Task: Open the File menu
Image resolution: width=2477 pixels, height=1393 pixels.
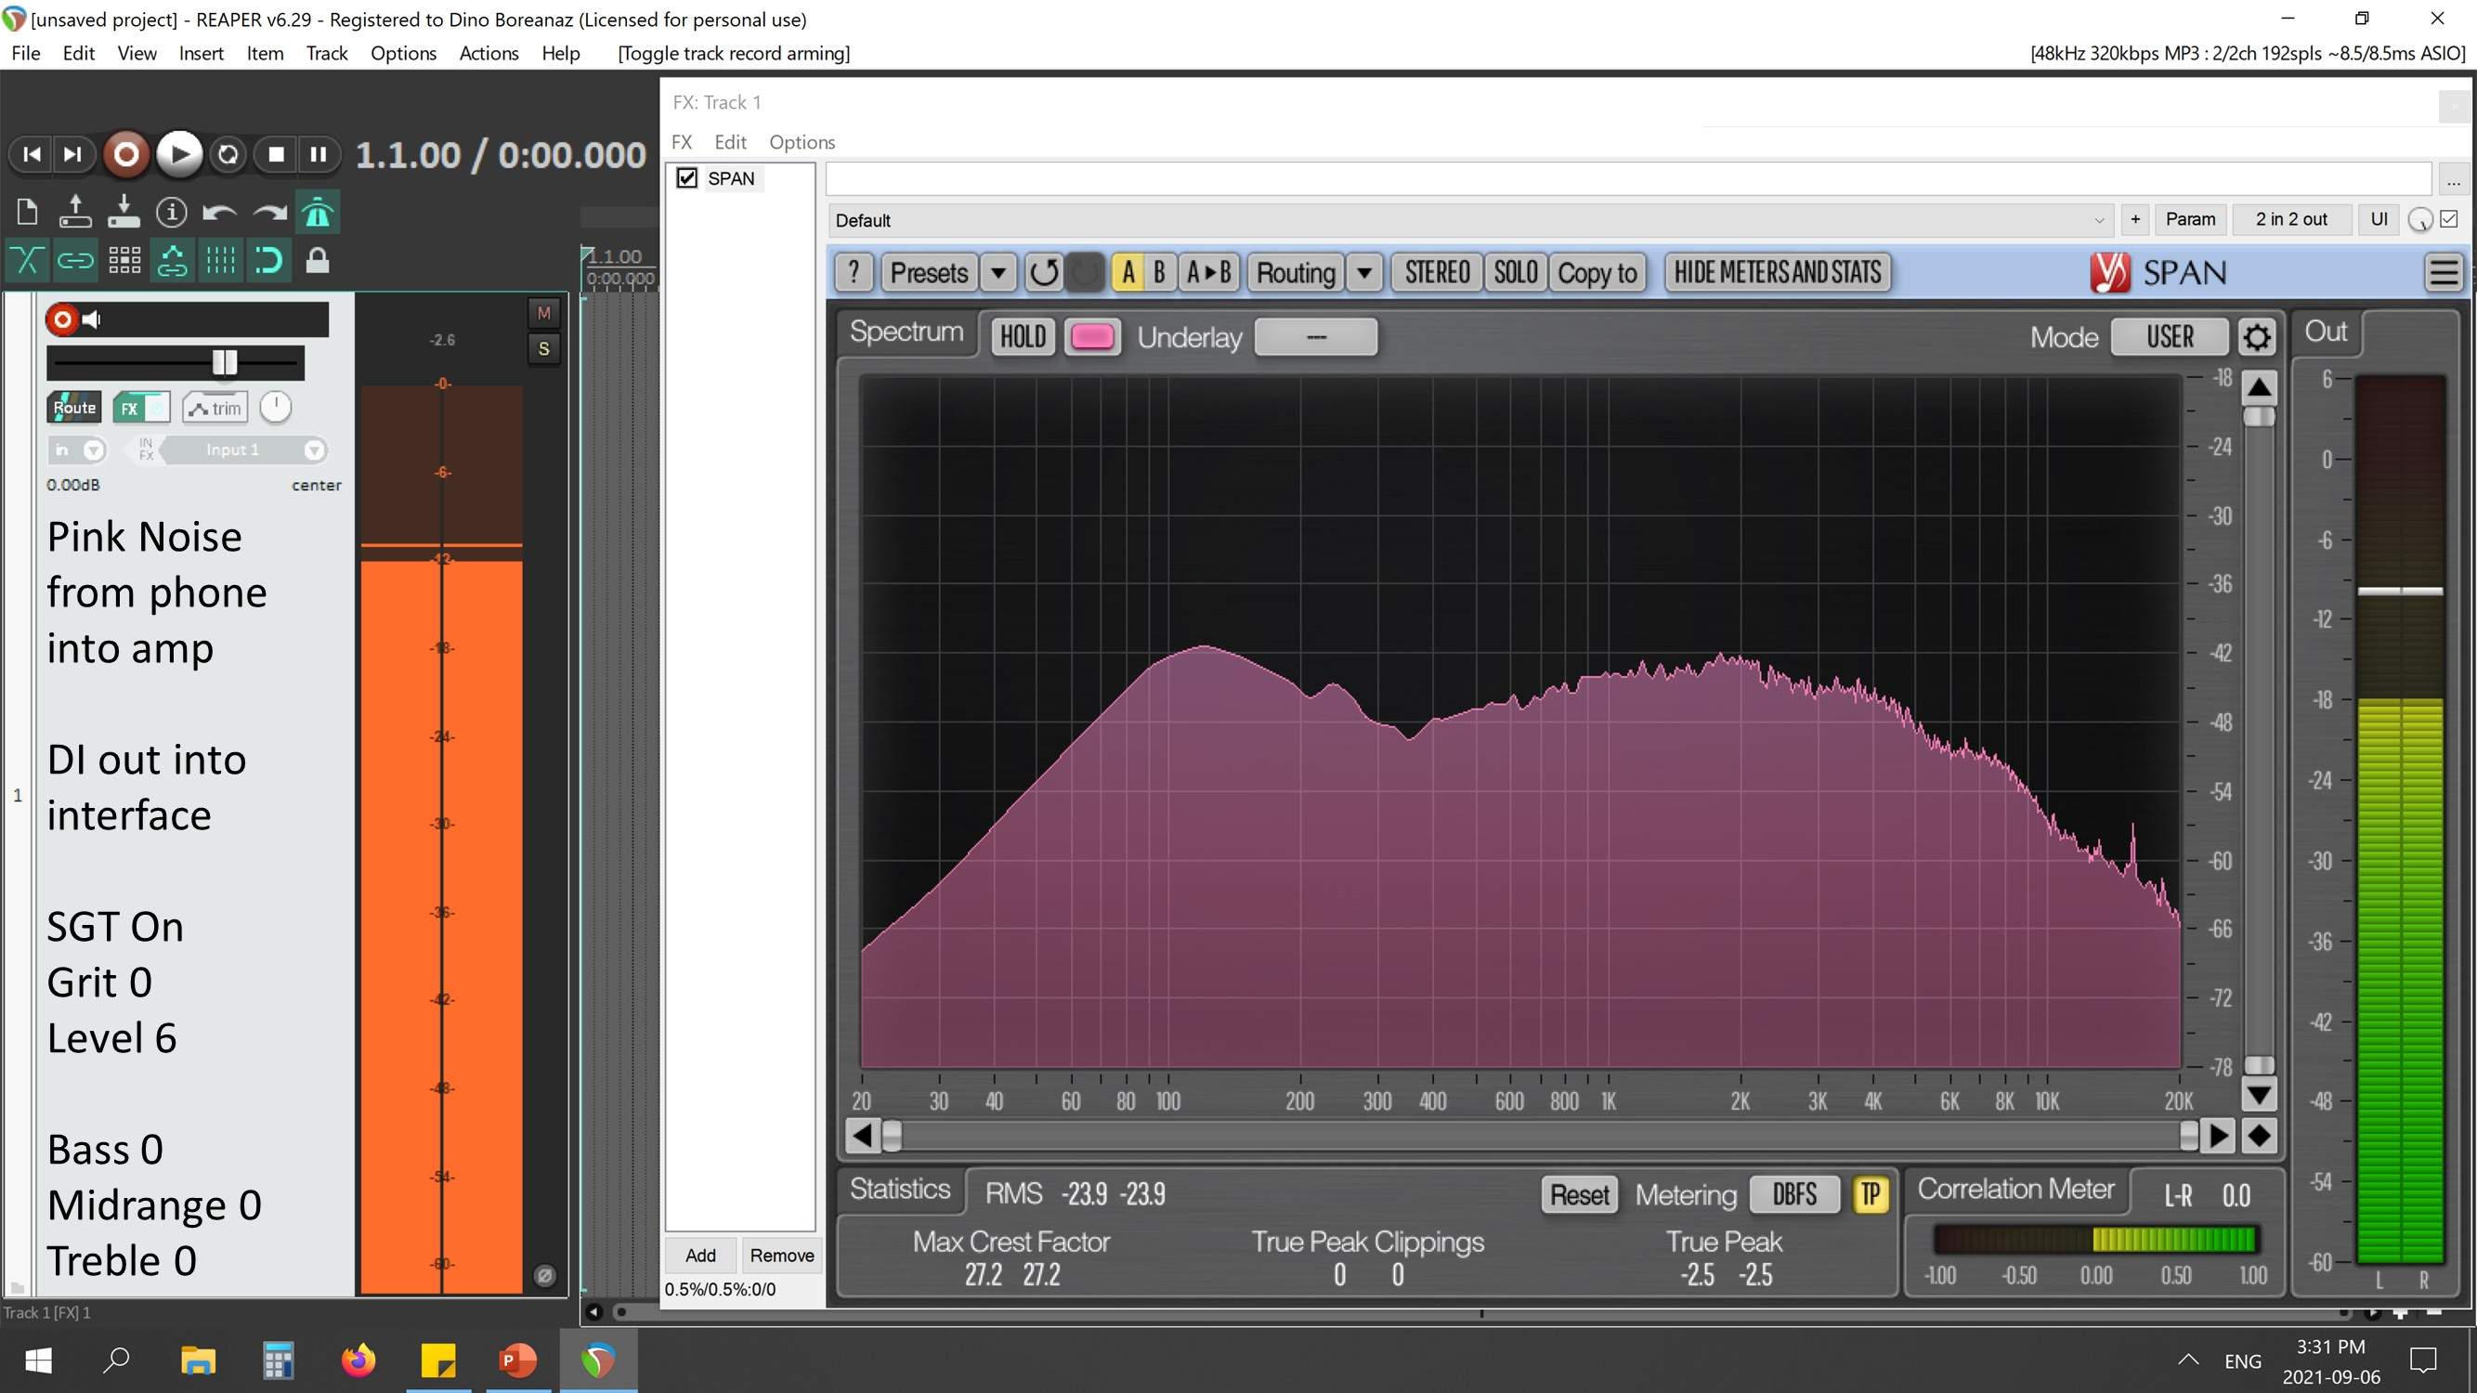Action: point(26,54)
